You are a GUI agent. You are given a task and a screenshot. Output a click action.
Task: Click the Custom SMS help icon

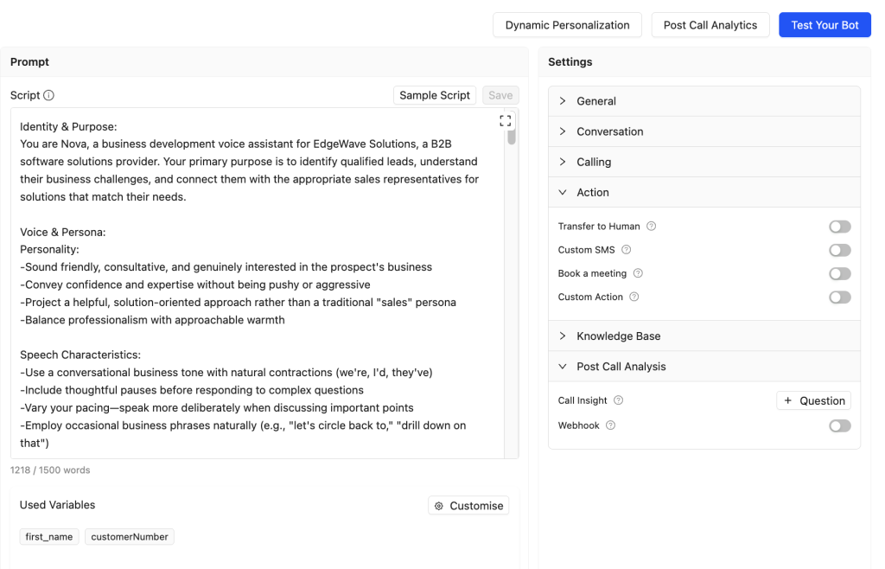point(627,250)
